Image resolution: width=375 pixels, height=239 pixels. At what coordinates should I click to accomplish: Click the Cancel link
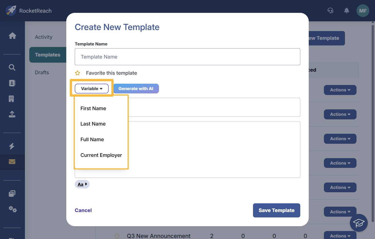coord(83,211)
